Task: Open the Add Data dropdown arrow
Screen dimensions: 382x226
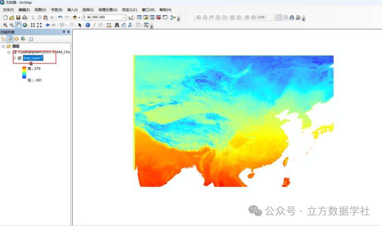Action: (x=79, y=17)
